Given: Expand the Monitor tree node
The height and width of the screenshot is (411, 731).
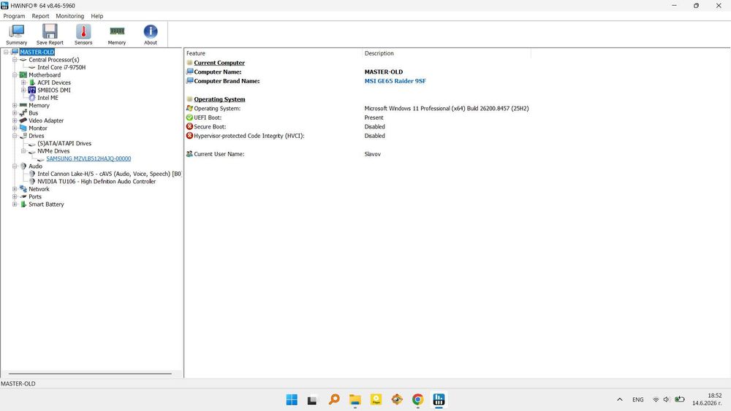Looking at the screenshot, I should (15, 128).
